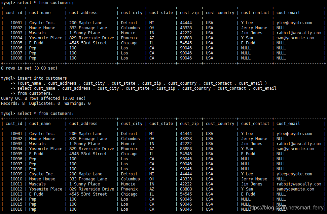Click the '-> from customers;' continuation line
The image size is (327, 214).
(x=32, y=93)
